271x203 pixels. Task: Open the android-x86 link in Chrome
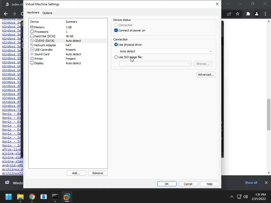(x=12, y=165)
